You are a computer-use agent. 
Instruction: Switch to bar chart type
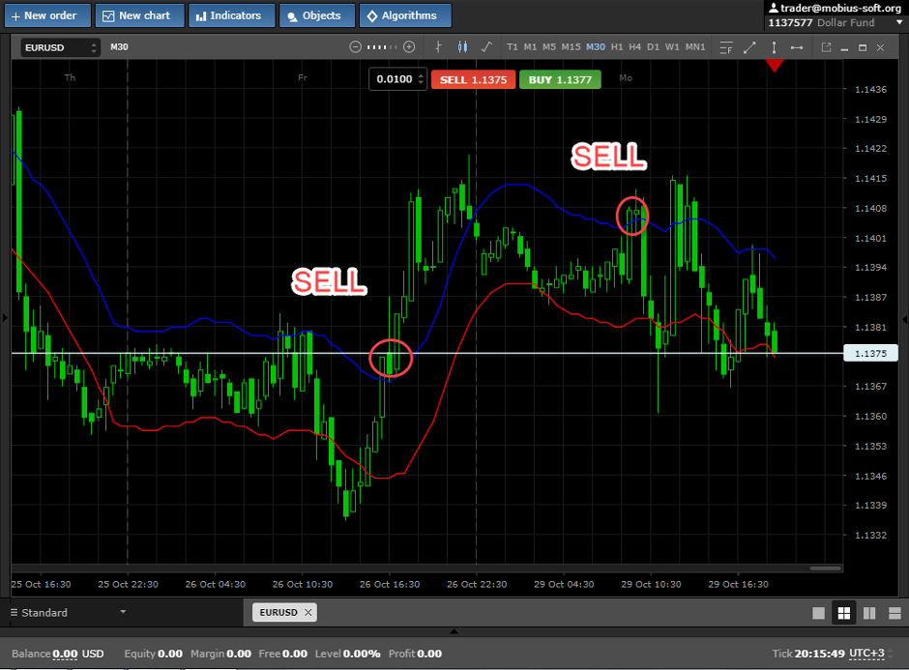(438, 47)
